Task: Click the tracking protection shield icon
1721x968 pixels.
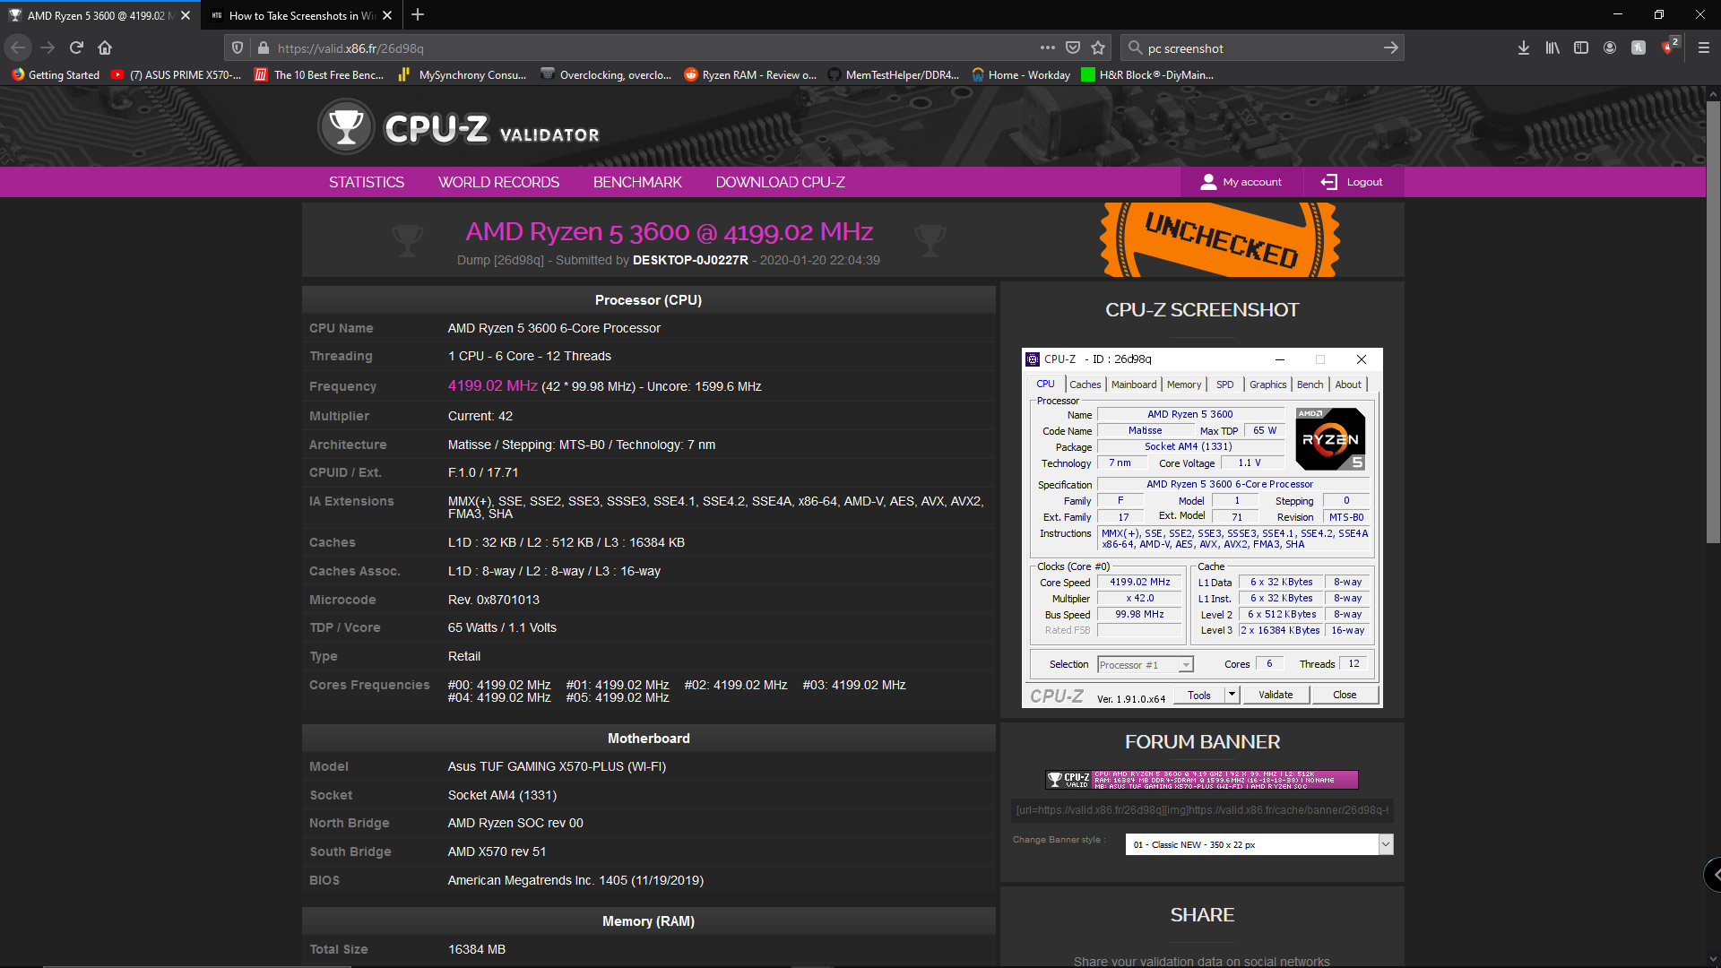Action: point(238,48)
